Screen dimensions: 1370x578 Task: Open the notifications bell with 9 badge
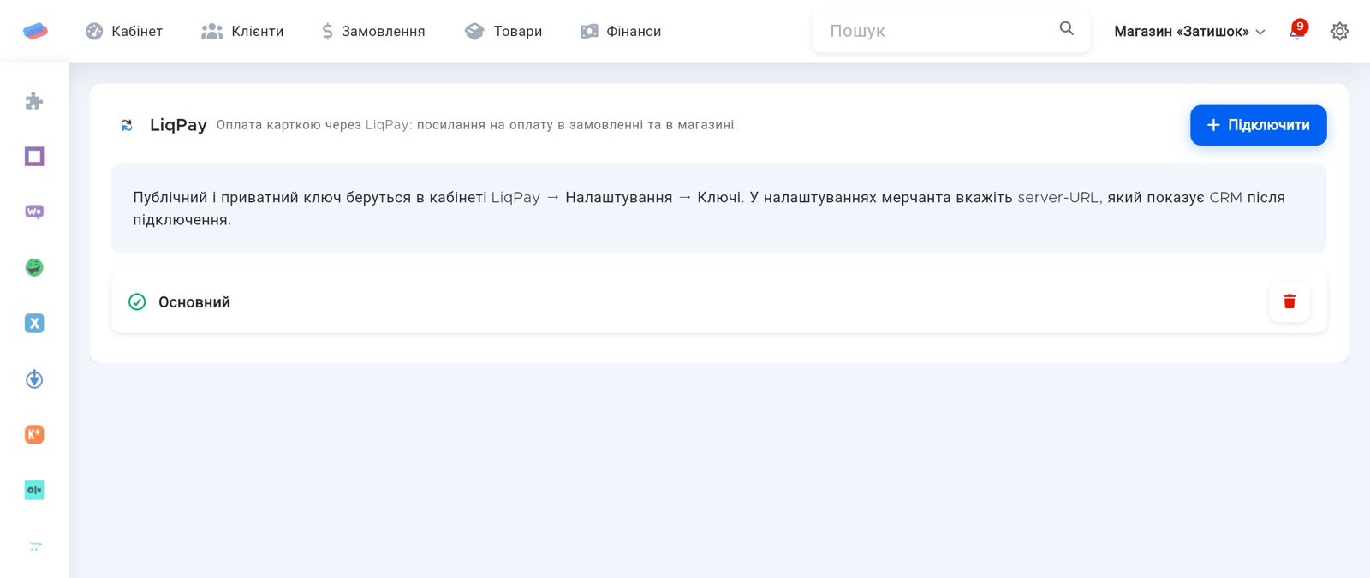tap(1297, 31)
